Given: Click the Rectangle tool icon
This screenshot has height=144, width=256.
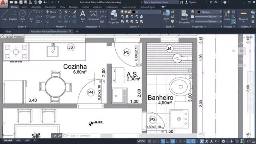Looking at the screenshot, I should coord(38,12).
